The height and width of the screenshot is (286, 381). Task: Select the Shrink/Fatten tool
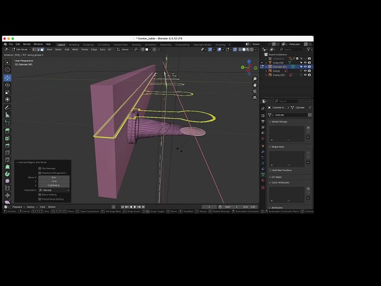(7, 195)
